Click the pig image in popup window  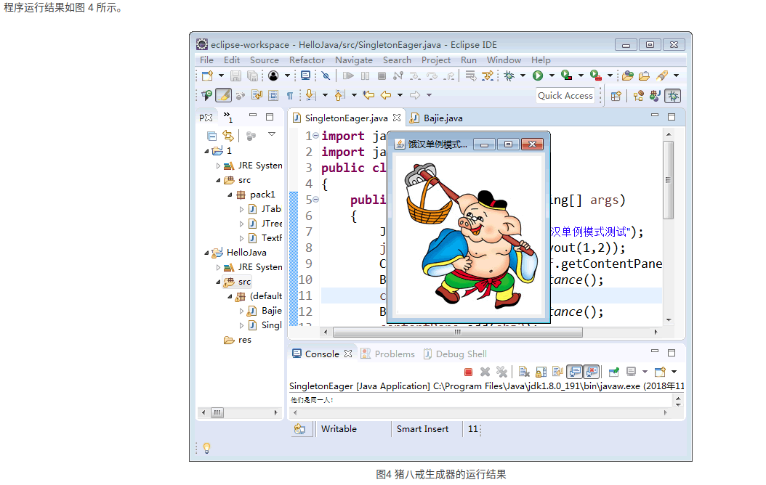tap(469, 236)
